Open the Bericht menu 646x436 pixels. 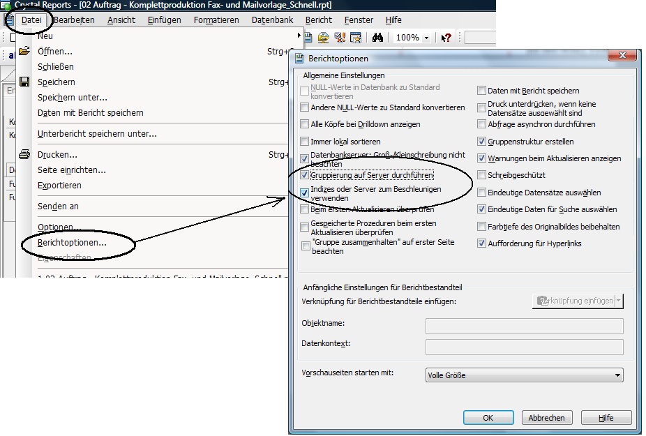319,20
